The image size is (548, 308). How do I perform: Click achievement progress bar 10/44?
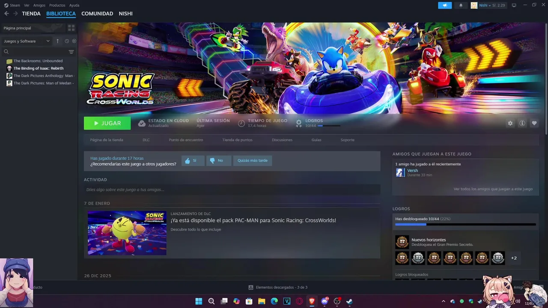pos(465,224)
